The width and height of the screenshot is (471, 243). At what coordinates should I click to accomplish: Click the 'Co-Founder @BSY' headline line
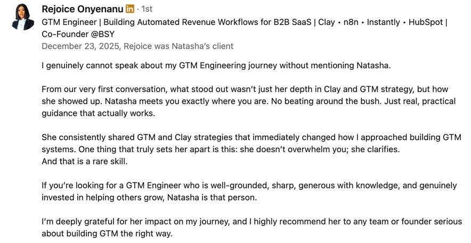pos(78,34)
